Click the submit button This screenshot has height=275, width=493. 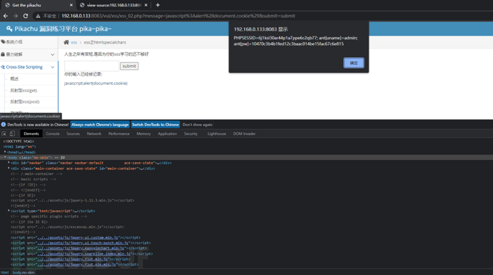(x=129, y=66)
